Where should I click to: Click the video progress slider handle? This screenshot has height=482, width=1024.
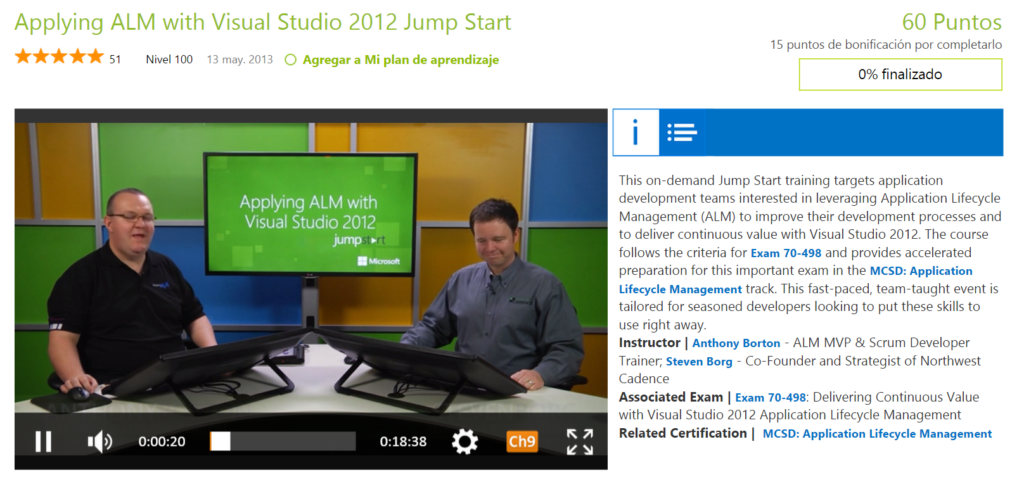click(x=221, y=441)
